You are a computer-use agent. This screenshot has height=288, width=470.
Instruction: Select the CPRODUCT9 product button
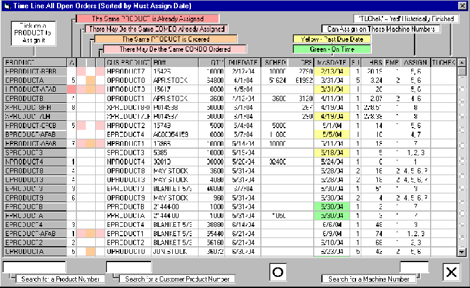pyautogui.click(x=35, y=197)
